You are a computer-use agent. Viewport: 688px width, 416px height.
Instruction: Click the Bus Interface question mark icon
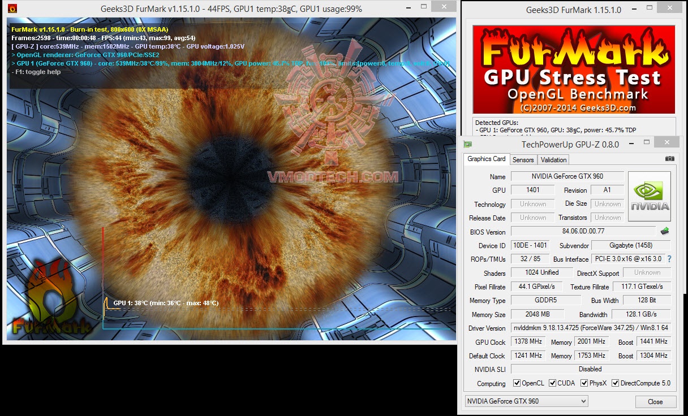(x=669, y=259)
